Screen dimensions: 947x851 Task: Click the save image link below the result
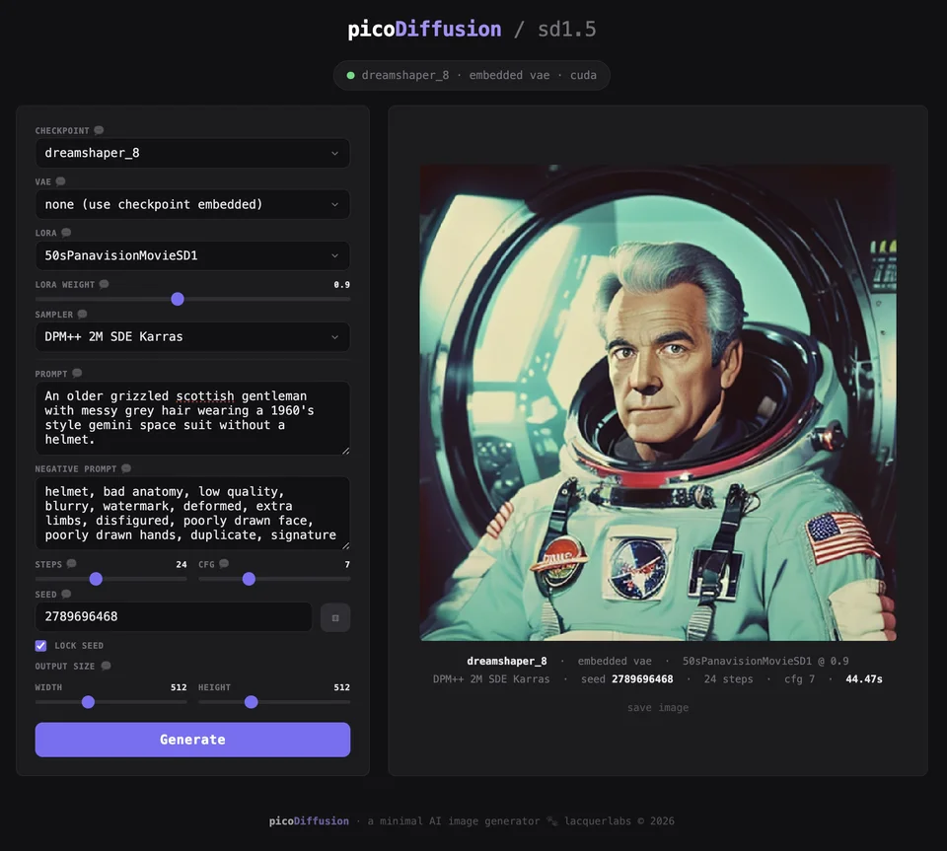pos(657,707)
